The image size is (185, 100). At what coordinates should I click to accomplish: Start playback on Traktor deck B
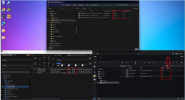[59, 60]
